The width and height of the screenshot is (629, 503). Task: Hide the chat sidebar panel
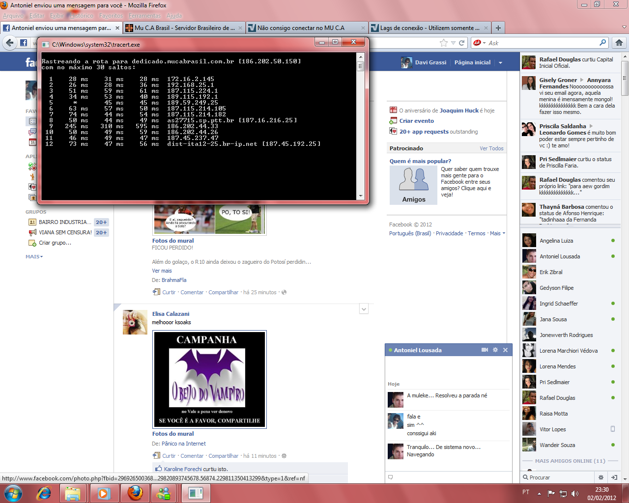pos(614,477)
